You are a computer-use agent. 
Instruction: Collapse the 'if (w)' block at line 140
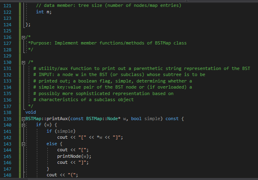(x=23, y=125)
